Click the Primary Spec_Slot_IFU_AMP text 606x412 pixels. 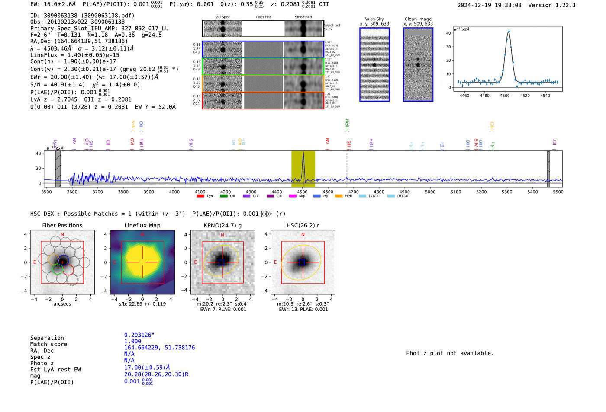(x=100, y=29)
